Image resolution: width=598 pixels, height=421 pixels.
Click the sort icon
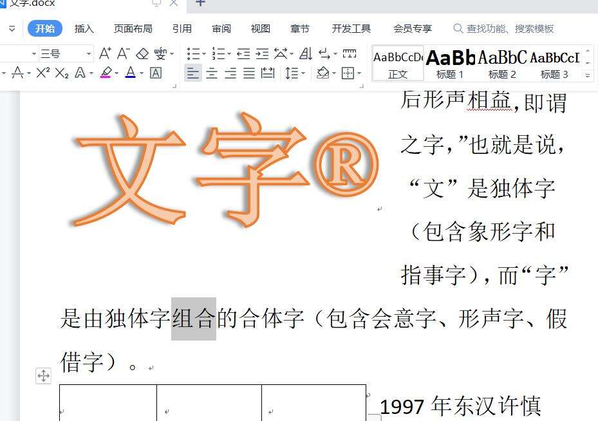pos(306,54)
